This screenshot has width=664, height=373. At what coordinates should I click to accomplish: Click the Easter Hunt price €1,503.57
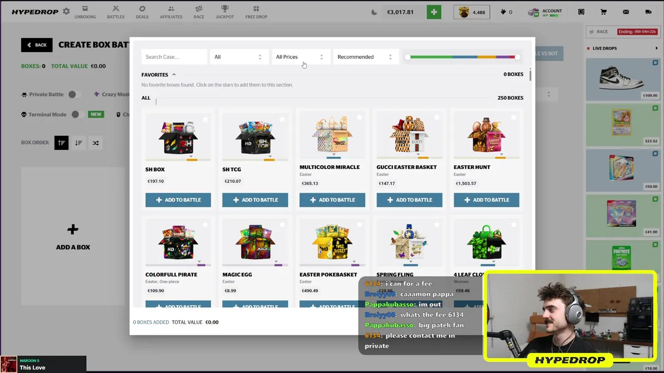(466, 183)
